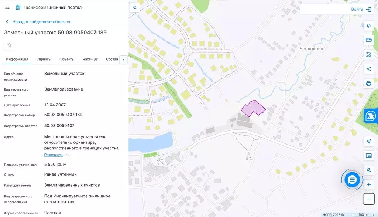
Task: Open the map layers panel
Action: point(369,26)
